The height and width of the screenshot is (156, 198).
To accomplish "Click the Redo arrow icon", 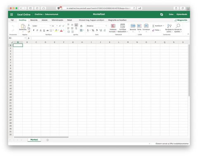I will point(13,30).
